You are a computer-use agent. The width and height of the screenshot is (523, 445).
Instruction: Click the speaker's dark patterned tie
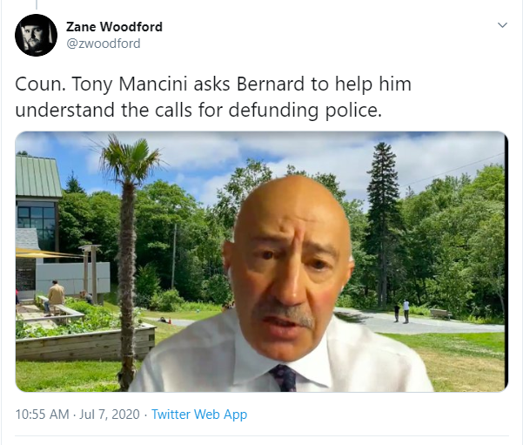(285, 378)
